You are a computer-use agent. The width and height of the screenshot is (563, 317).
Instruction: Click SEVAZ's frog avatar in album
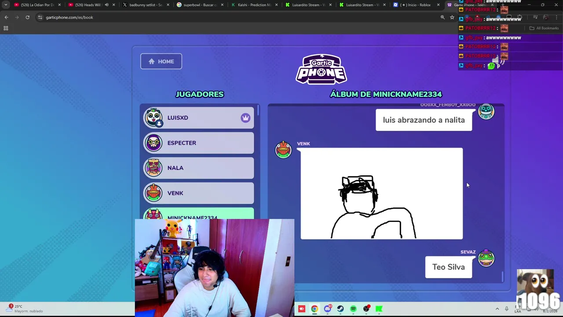486,258
